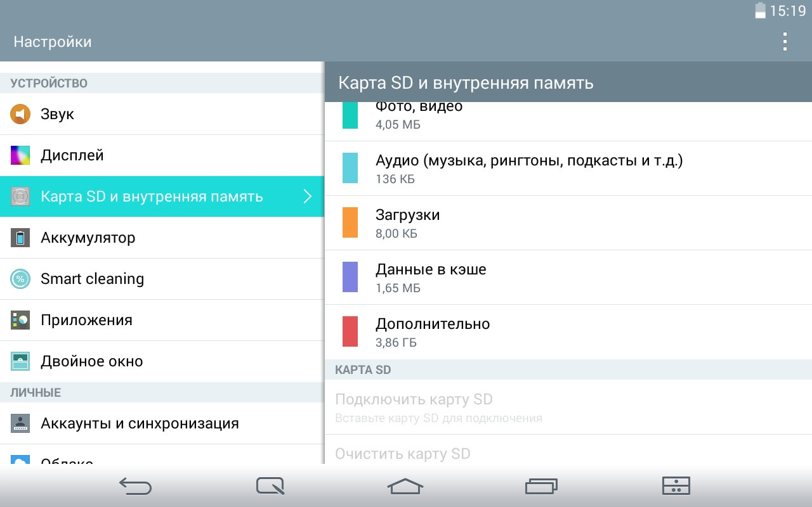812x507 pixels.
Task: Tap chevron on Карта SD и внутренняя память
Action: pyautogui.click(x=308, y=196)
